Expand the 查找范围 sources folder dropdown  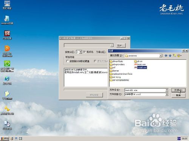click(161, 56)
